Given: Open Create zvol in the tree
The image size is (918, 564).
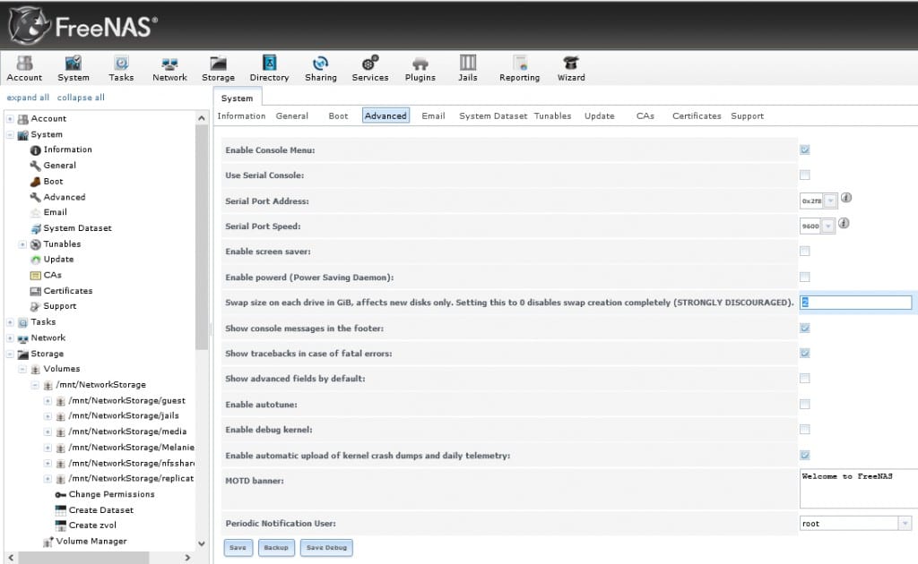Looking at the screenshot, I should (85, 525).
